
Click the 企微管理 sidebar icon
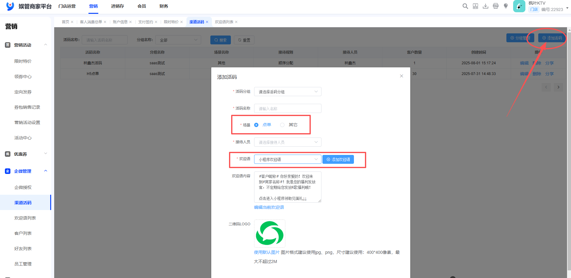pos(8,171)
